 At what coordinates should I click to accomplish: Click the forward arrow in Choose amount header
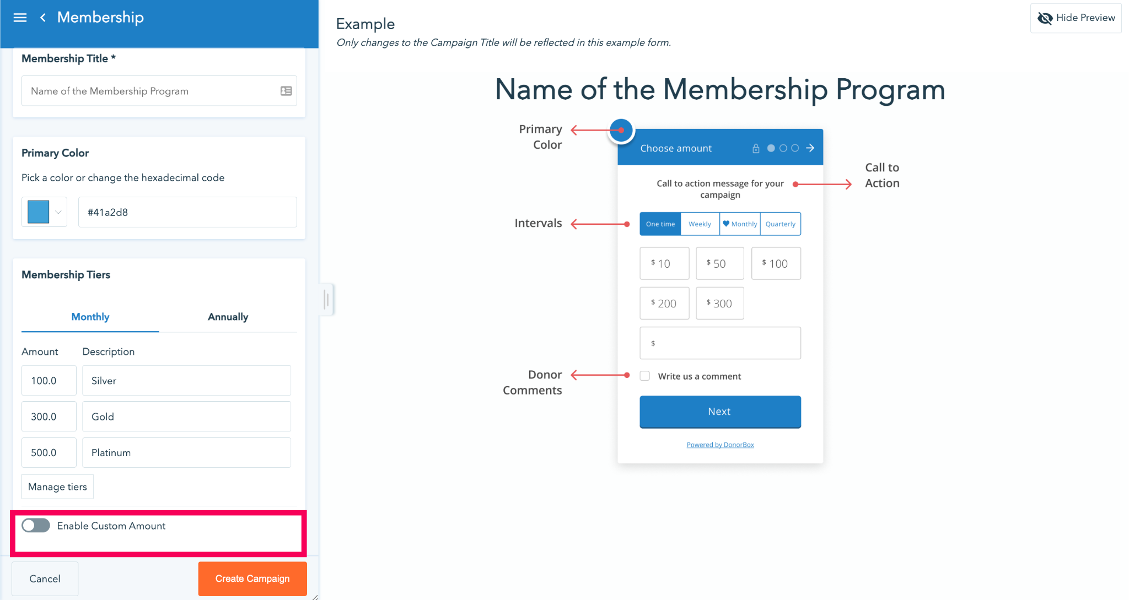point(810,148)
